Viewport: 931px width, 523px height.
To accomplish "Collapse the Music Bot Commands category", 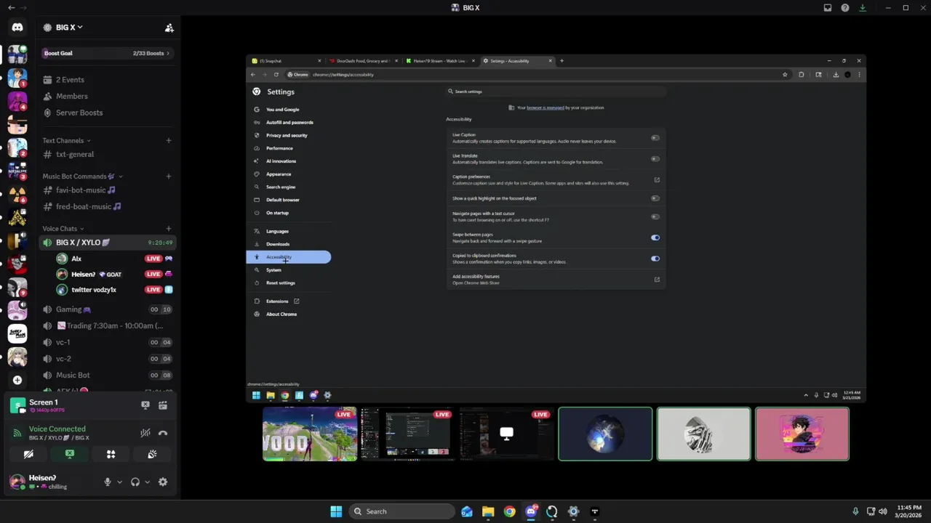I will (83, 177).
